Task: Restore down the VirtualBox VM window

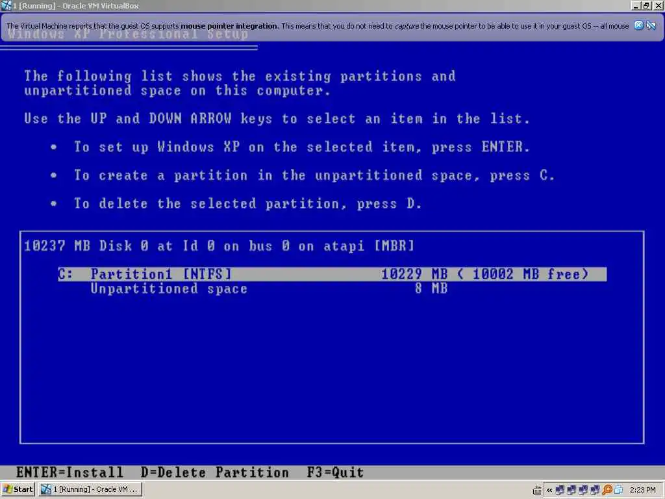Action: pyautogui.click(x=646, y=5)
